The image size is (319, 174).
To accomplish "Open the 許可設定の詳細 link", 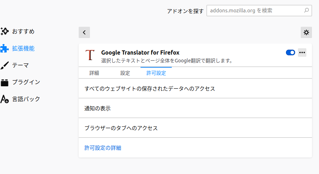I will (103, 148).
